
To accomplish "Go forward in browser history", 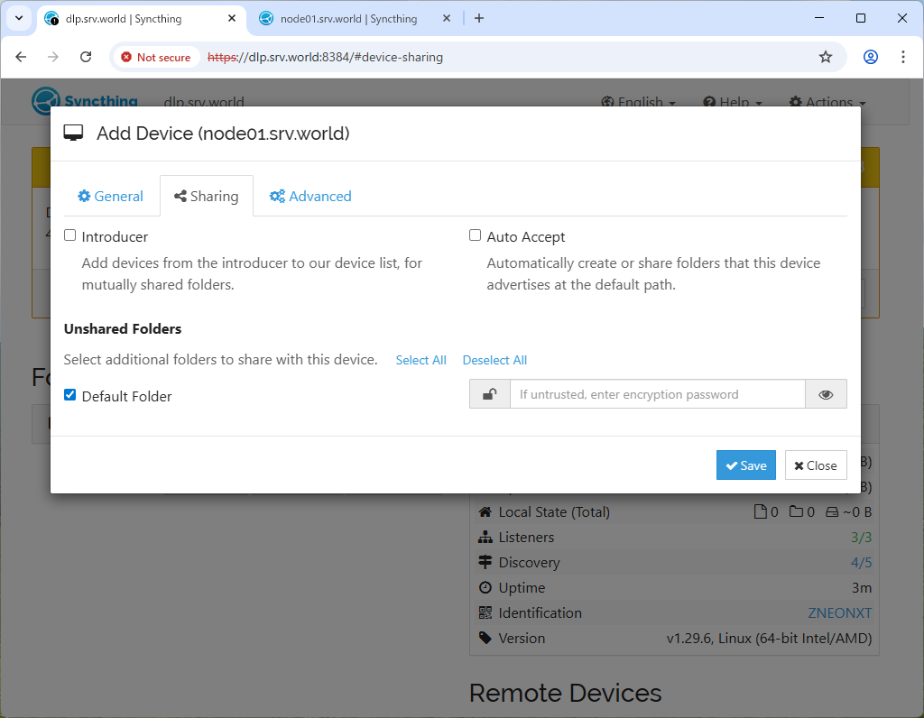I will click(x=53, y=57).
